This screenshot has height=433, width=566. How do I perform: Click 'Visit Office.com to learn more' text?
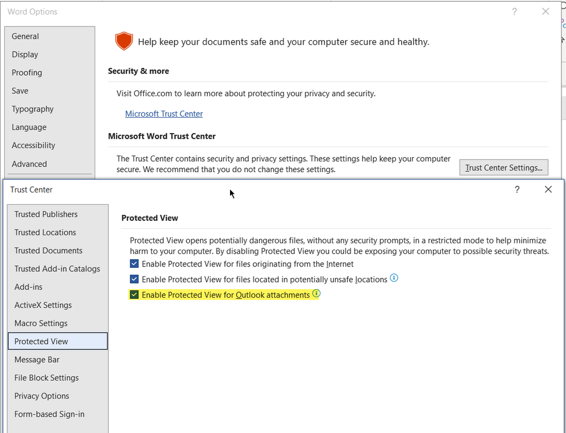[246, 93]
